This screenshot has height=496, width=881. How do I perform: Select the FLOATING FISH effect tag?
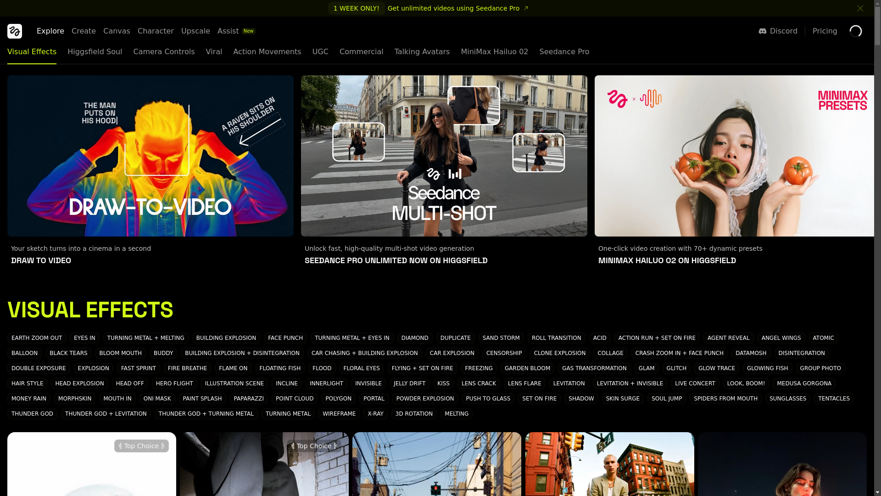coord(280,368)
